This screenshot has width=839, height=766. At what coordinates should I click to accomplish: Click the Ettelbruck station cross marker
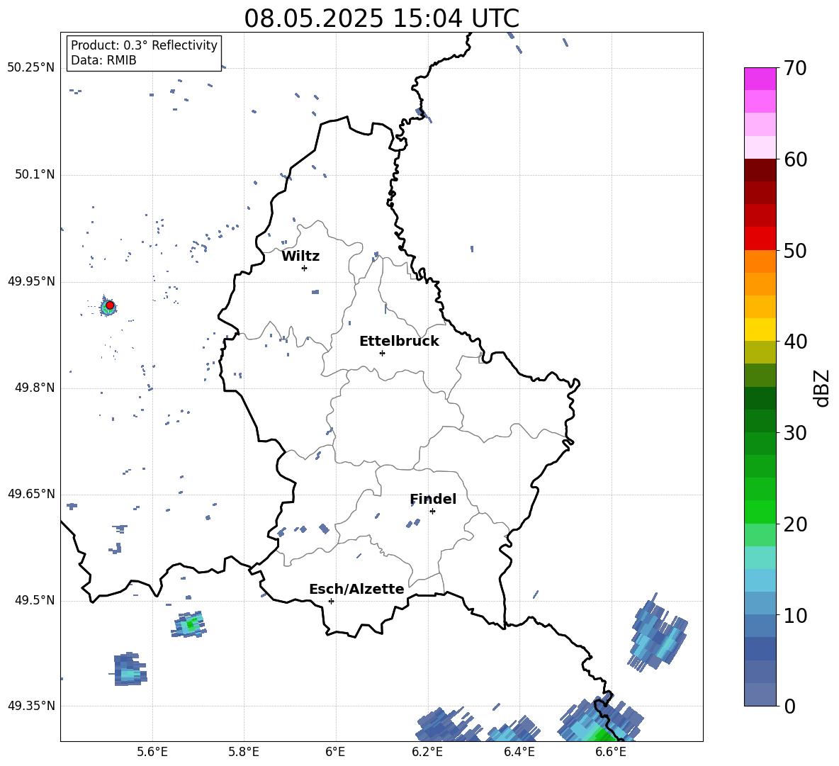(x=382, y=353)
